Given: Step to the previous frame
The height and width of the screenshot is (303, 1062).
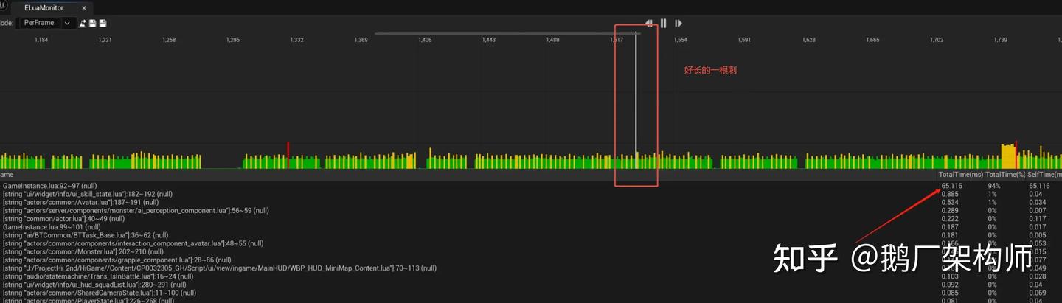Looking at the screenshot, I should click(649, 23).
